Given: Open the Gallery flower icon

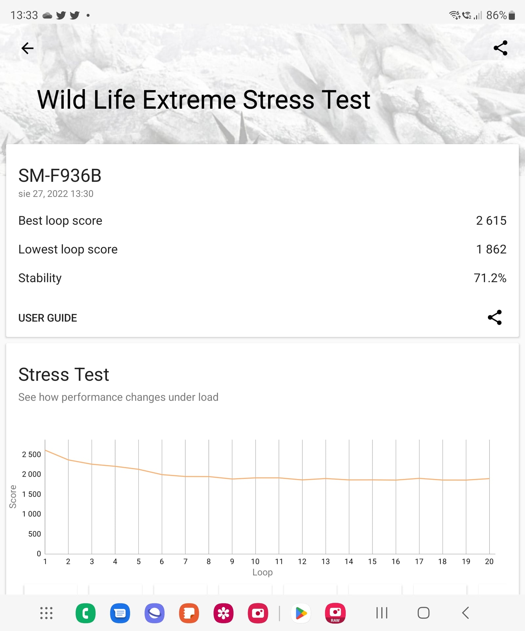Looking at the screenshot, I should point(223,613).
